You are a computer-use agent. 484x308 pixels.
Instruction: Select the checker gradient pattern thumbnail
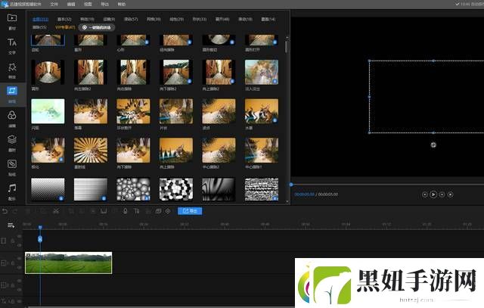tap(48, 189)
